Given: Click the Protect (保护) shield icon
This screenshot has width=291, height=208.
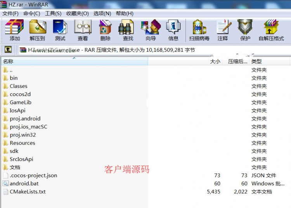Looking at the screenshot, I should [245, 27].
